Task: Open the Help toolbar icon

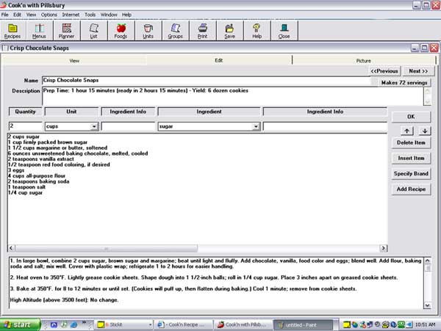Action: [257, 31]
